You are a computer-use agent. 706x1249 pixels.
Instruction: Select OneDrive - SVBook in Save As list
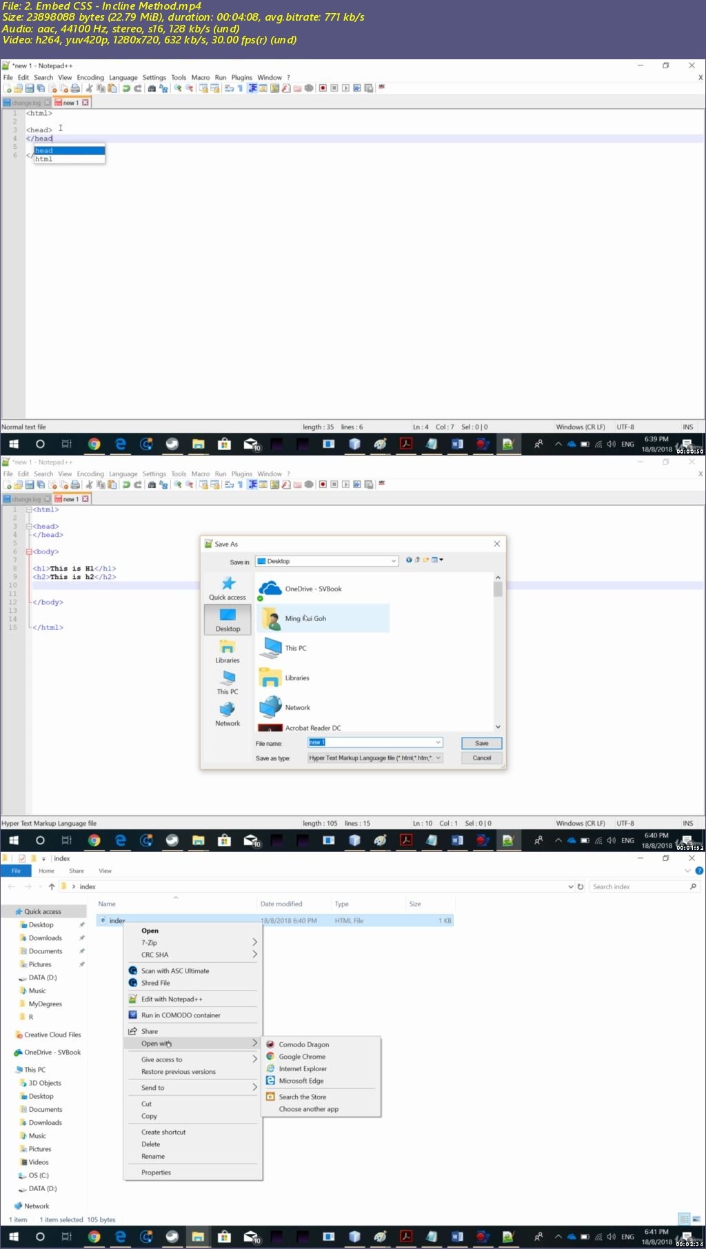tap(313, 589)
